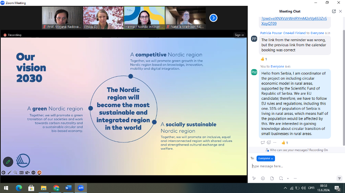Click the green annotation pencil button
Screen dimensions: 345x193
tap(8, 162)
